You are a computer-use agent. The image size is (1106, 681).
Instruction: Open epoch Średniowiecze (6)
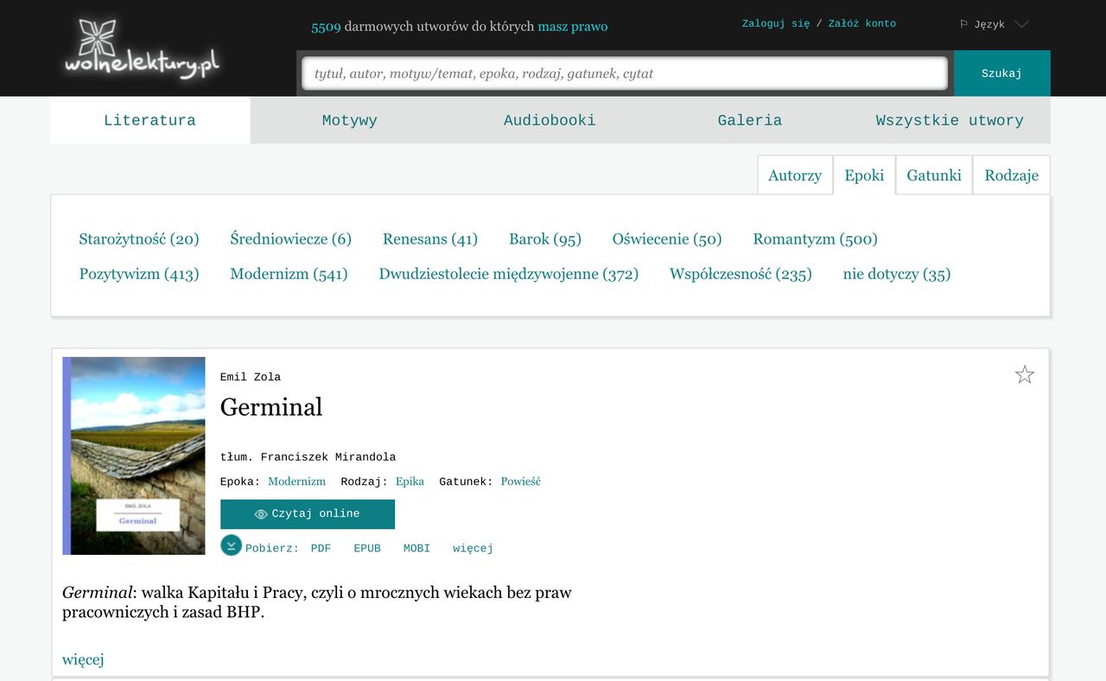tap(290, 239)
